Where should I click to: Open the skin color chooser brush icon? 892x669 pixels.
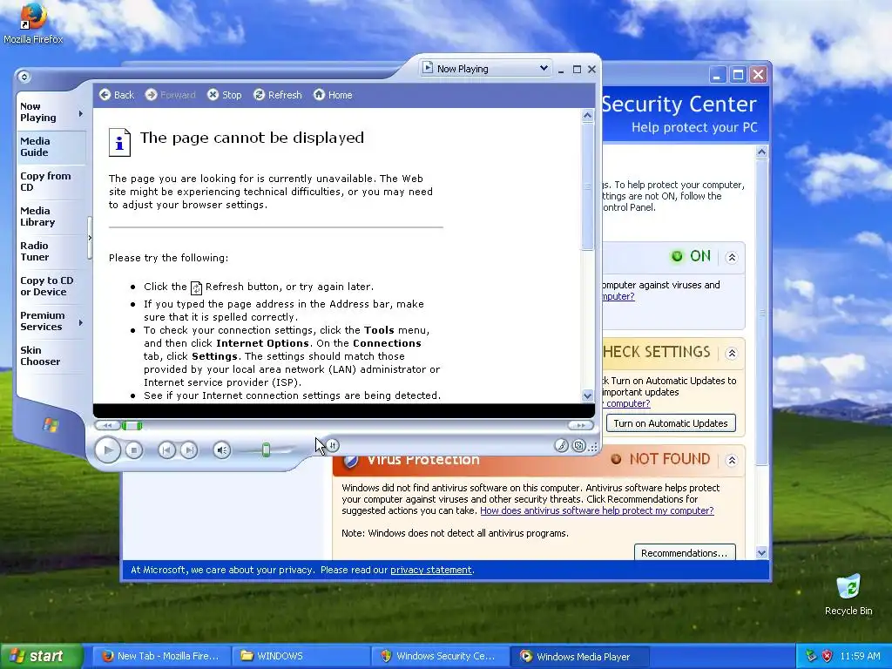561,445
